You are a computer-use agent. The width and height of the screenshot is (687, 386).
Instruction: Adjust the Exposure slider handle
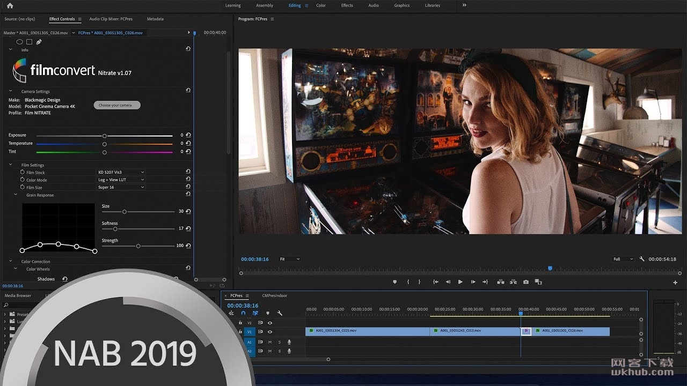(x=105, y=136)
